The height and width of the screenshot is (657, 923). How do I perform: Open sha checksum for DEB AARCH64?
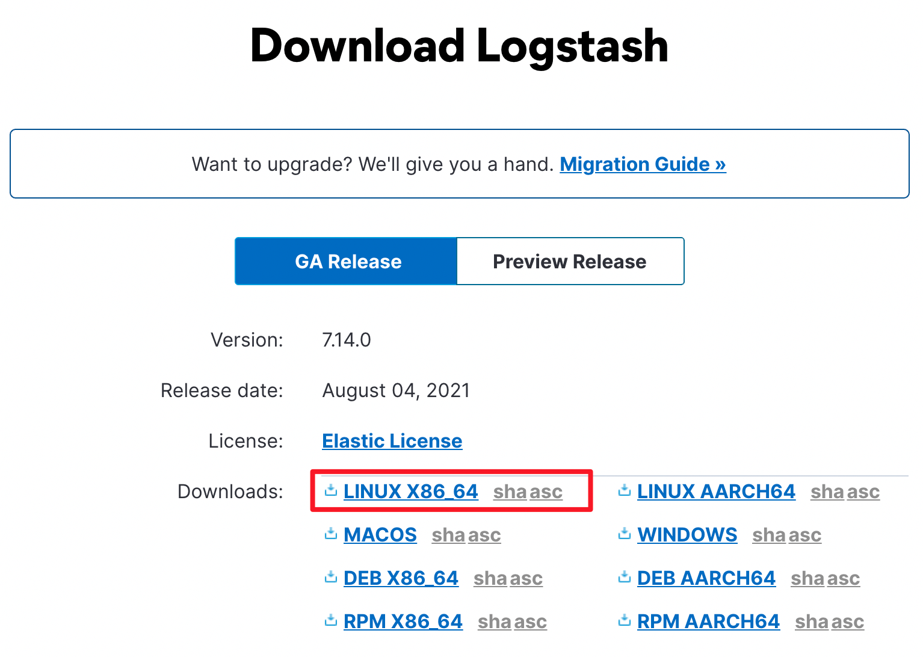click(x=807, y=579)
